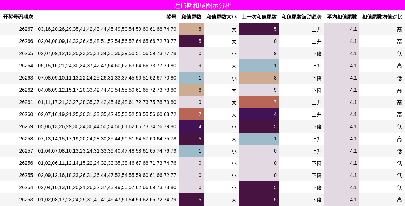Click the numbers beginning 02,09,12,16 for 26255
The image size is (405, 206).
pos(107,175)
